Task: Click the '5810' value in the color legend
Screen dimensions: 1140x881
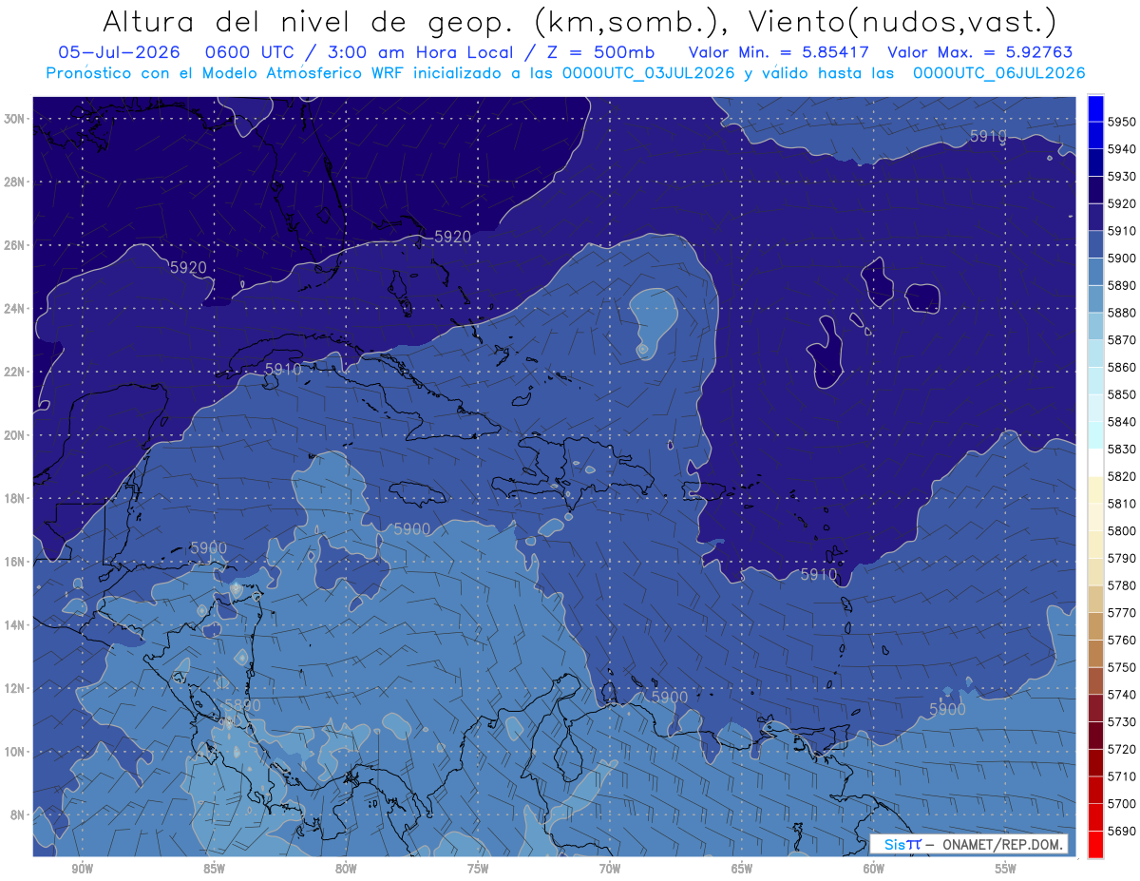Action: [x=1123, y=503]
